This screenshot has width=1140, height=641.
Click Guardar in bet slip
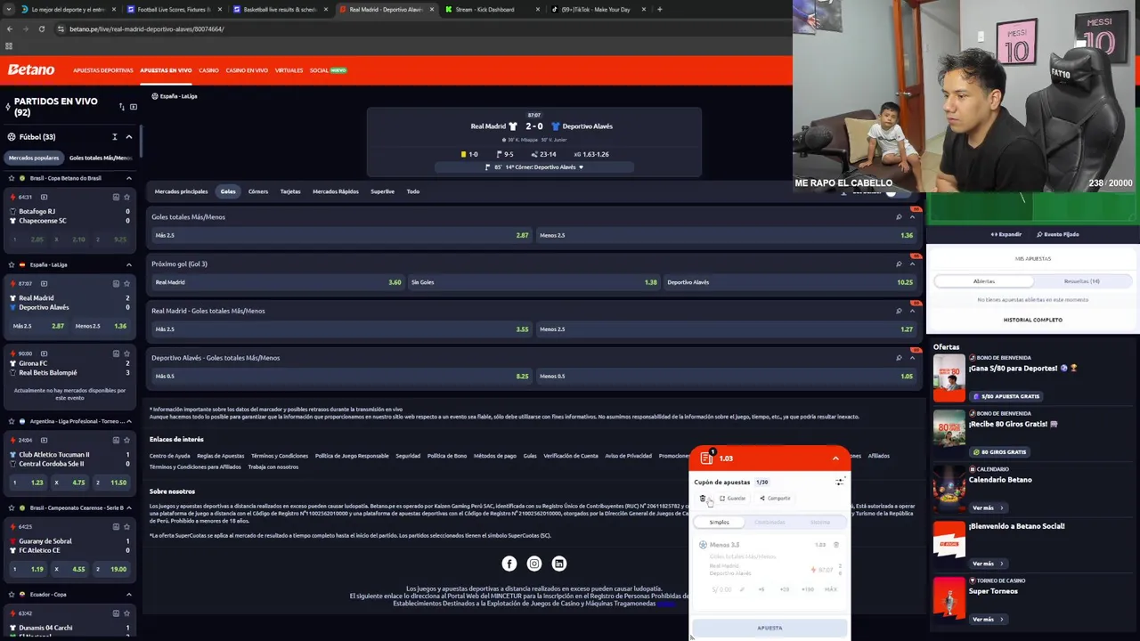[732, 499]
